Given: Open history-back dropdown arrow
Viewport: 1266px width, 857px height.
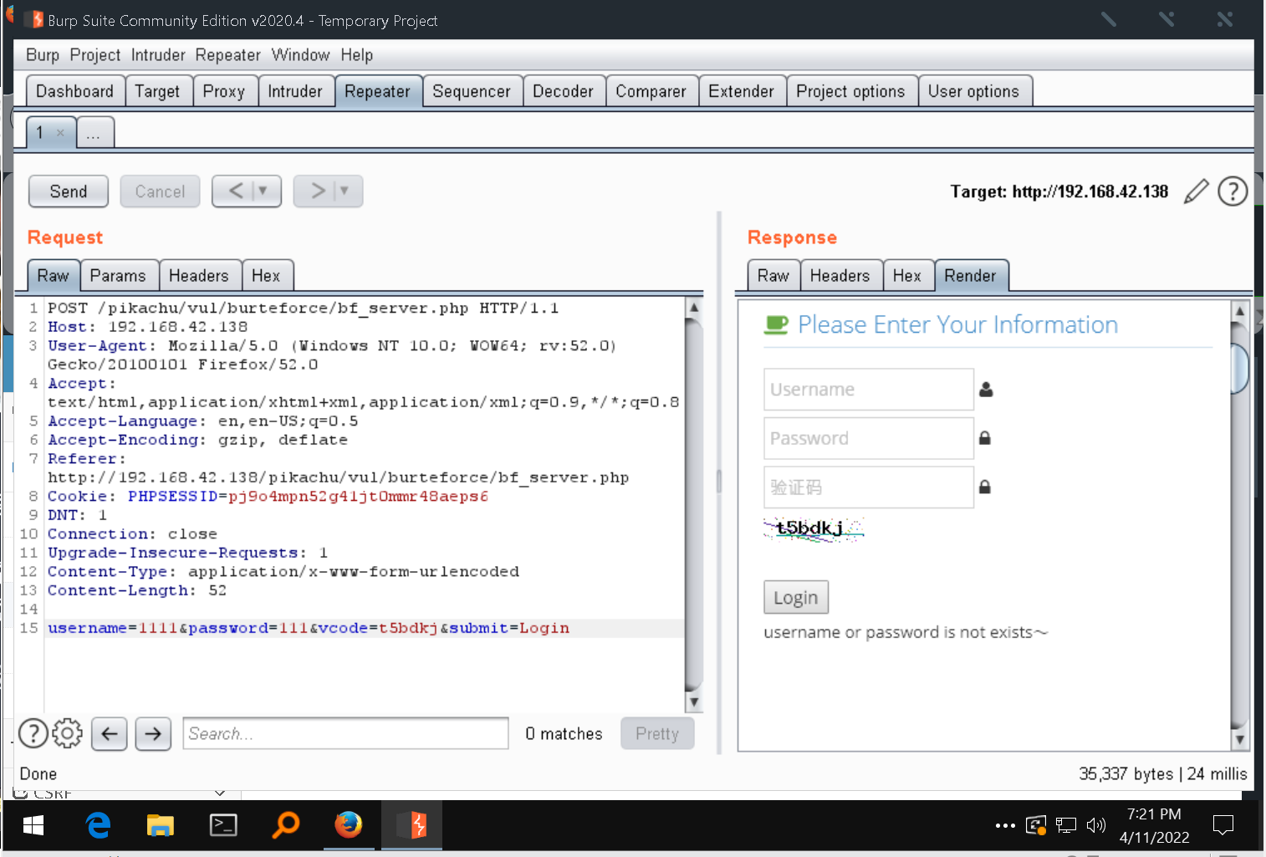Looking at the screenshot, I should click(x=263, y=191).
